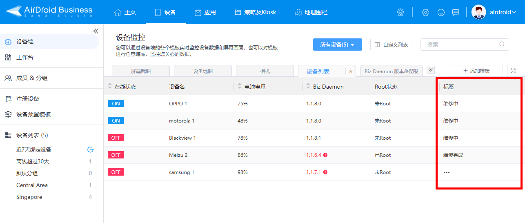Click into the 搜索 field
The height and width of the screenshot is (223, 525).
click(x=465, y=45)
